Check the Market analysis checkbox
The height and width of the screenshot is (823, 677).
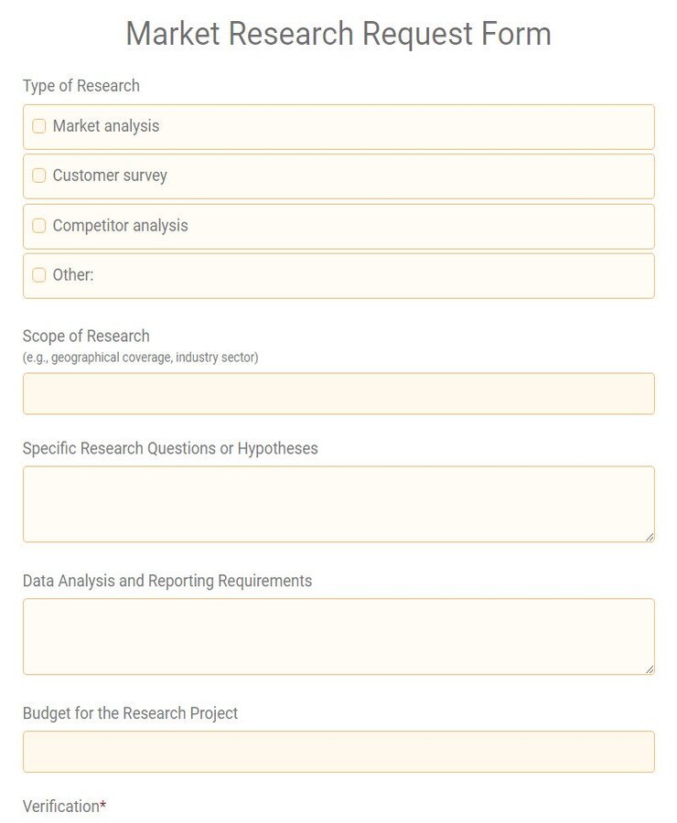coord(38,126)
